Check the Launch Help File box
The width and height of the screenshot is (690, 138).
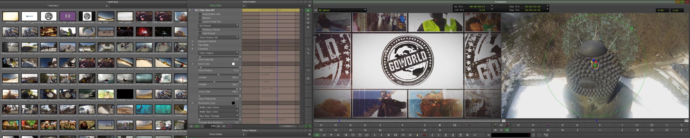(x=200, y=22)
